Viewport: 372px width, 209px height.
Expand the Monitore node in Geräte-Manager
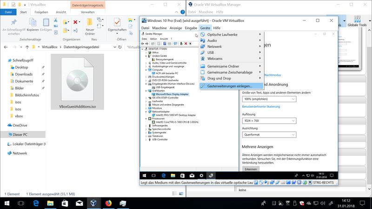coord(146,108)
